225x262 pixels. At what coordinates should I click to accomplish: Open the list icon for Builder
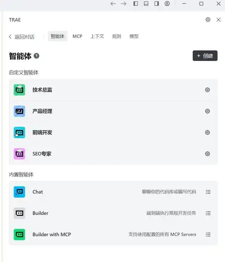pyautogui.click(x=208, y=213)
